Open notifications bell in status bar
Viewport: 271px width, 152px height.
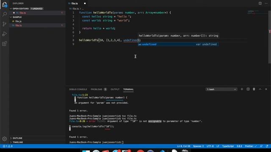[x=267, y=146]
